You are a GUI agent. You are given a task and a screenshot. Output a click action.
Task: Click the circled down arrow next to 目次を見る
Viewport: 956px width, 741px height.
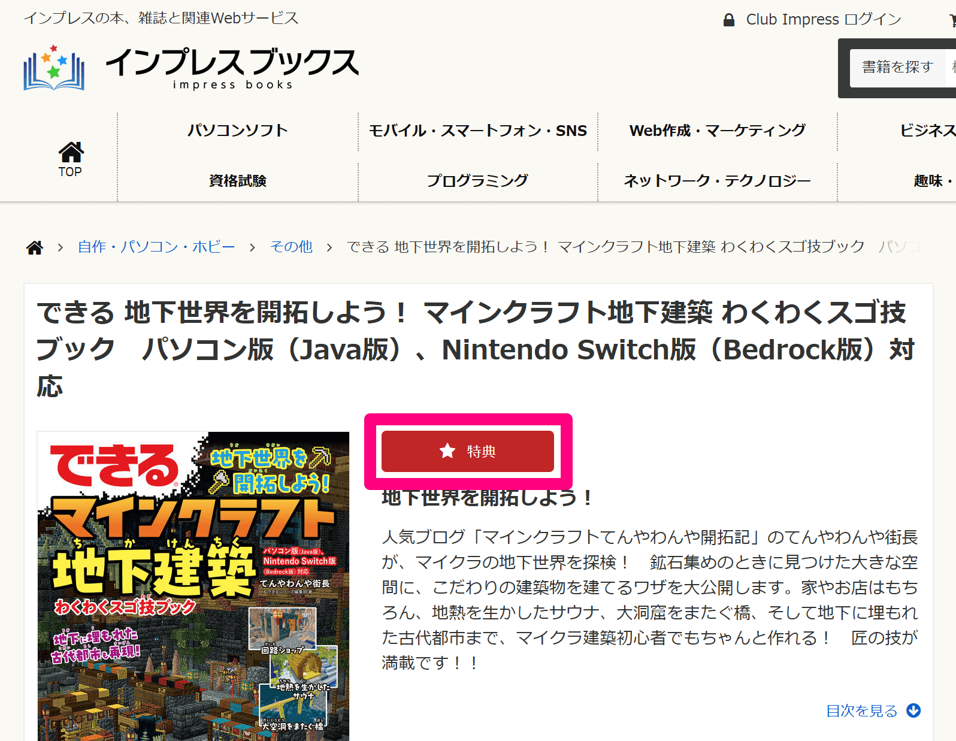click(x=913, y=710)
